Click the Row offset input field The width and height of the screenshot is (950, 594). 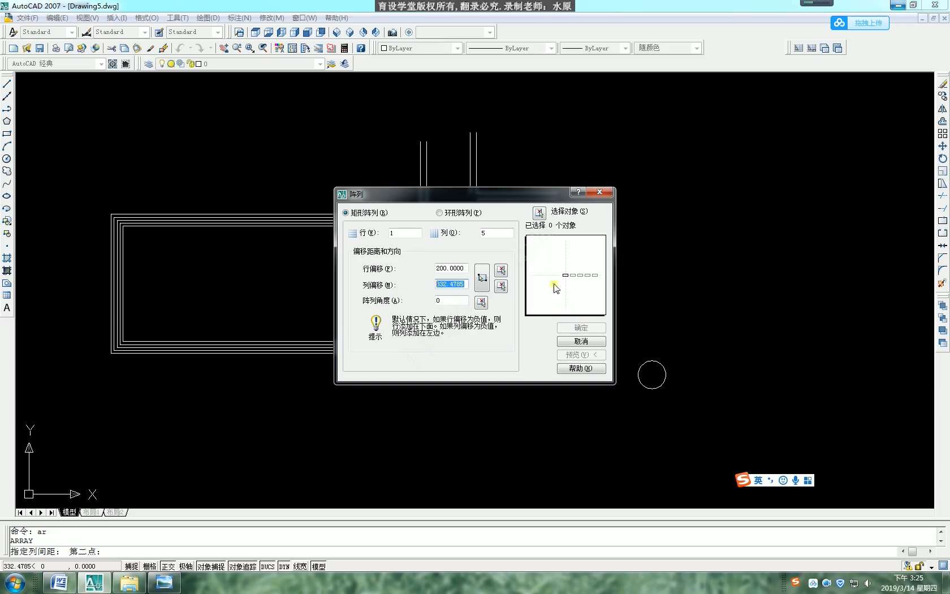(451, 269)
